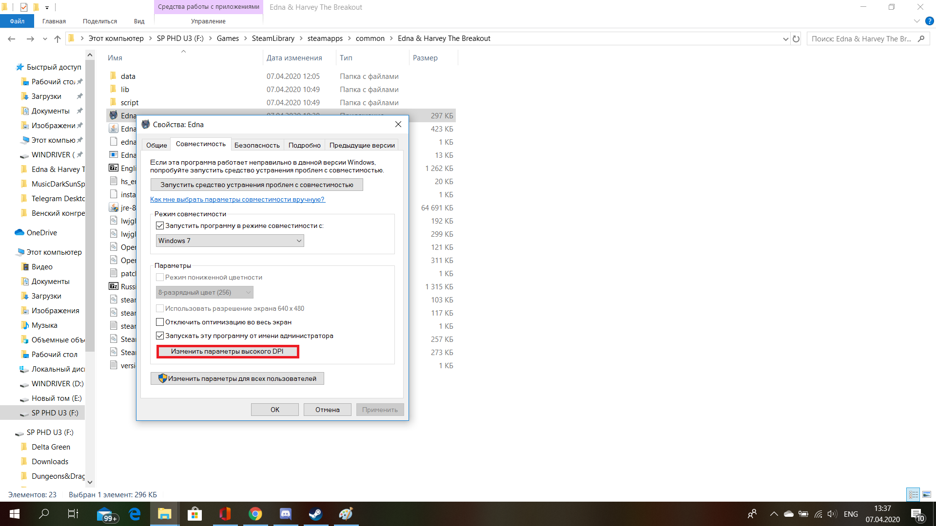Viewport: 936px width, 526px height.
Task: Toggle run as administrator checkbox
Action: (160, 336)
